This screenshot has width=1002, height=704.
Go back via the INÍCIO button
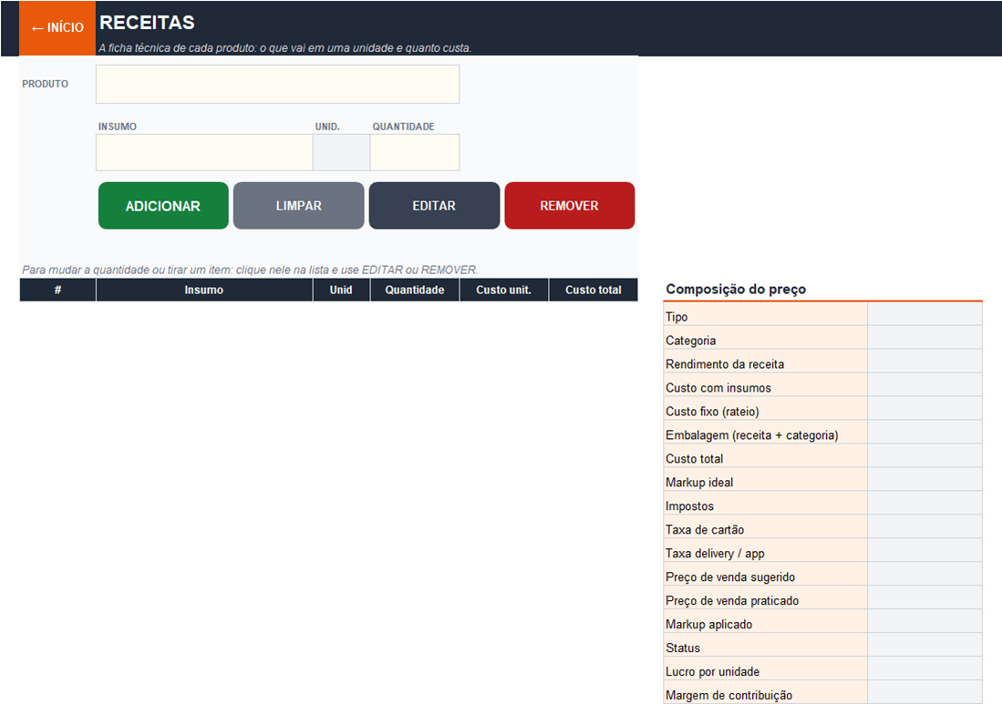57,28
